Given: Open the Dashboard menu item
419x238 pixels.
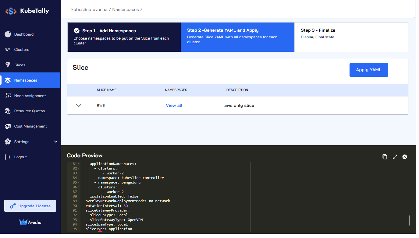Looking at the screenshot, I should (30, 34).
